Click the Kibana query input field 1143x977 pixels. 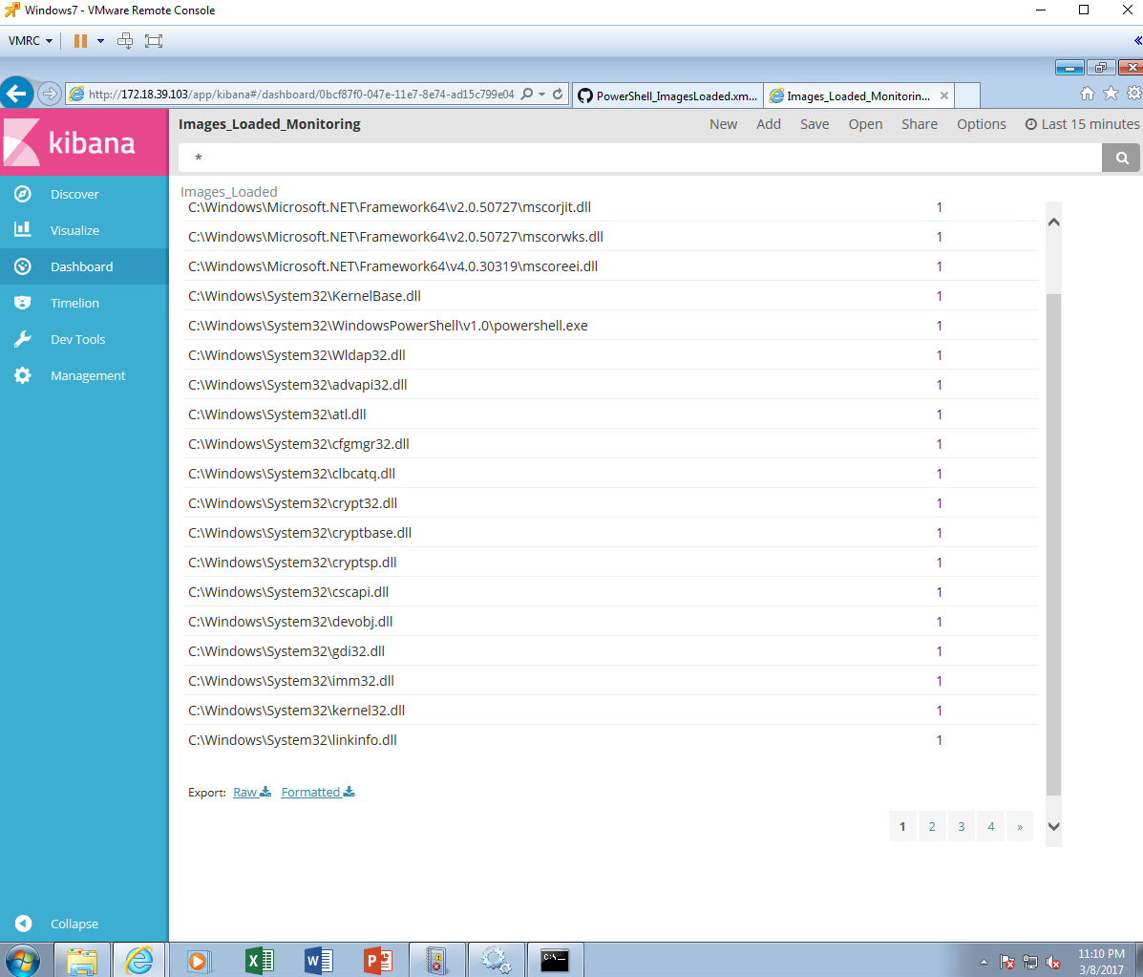(640, 158)
